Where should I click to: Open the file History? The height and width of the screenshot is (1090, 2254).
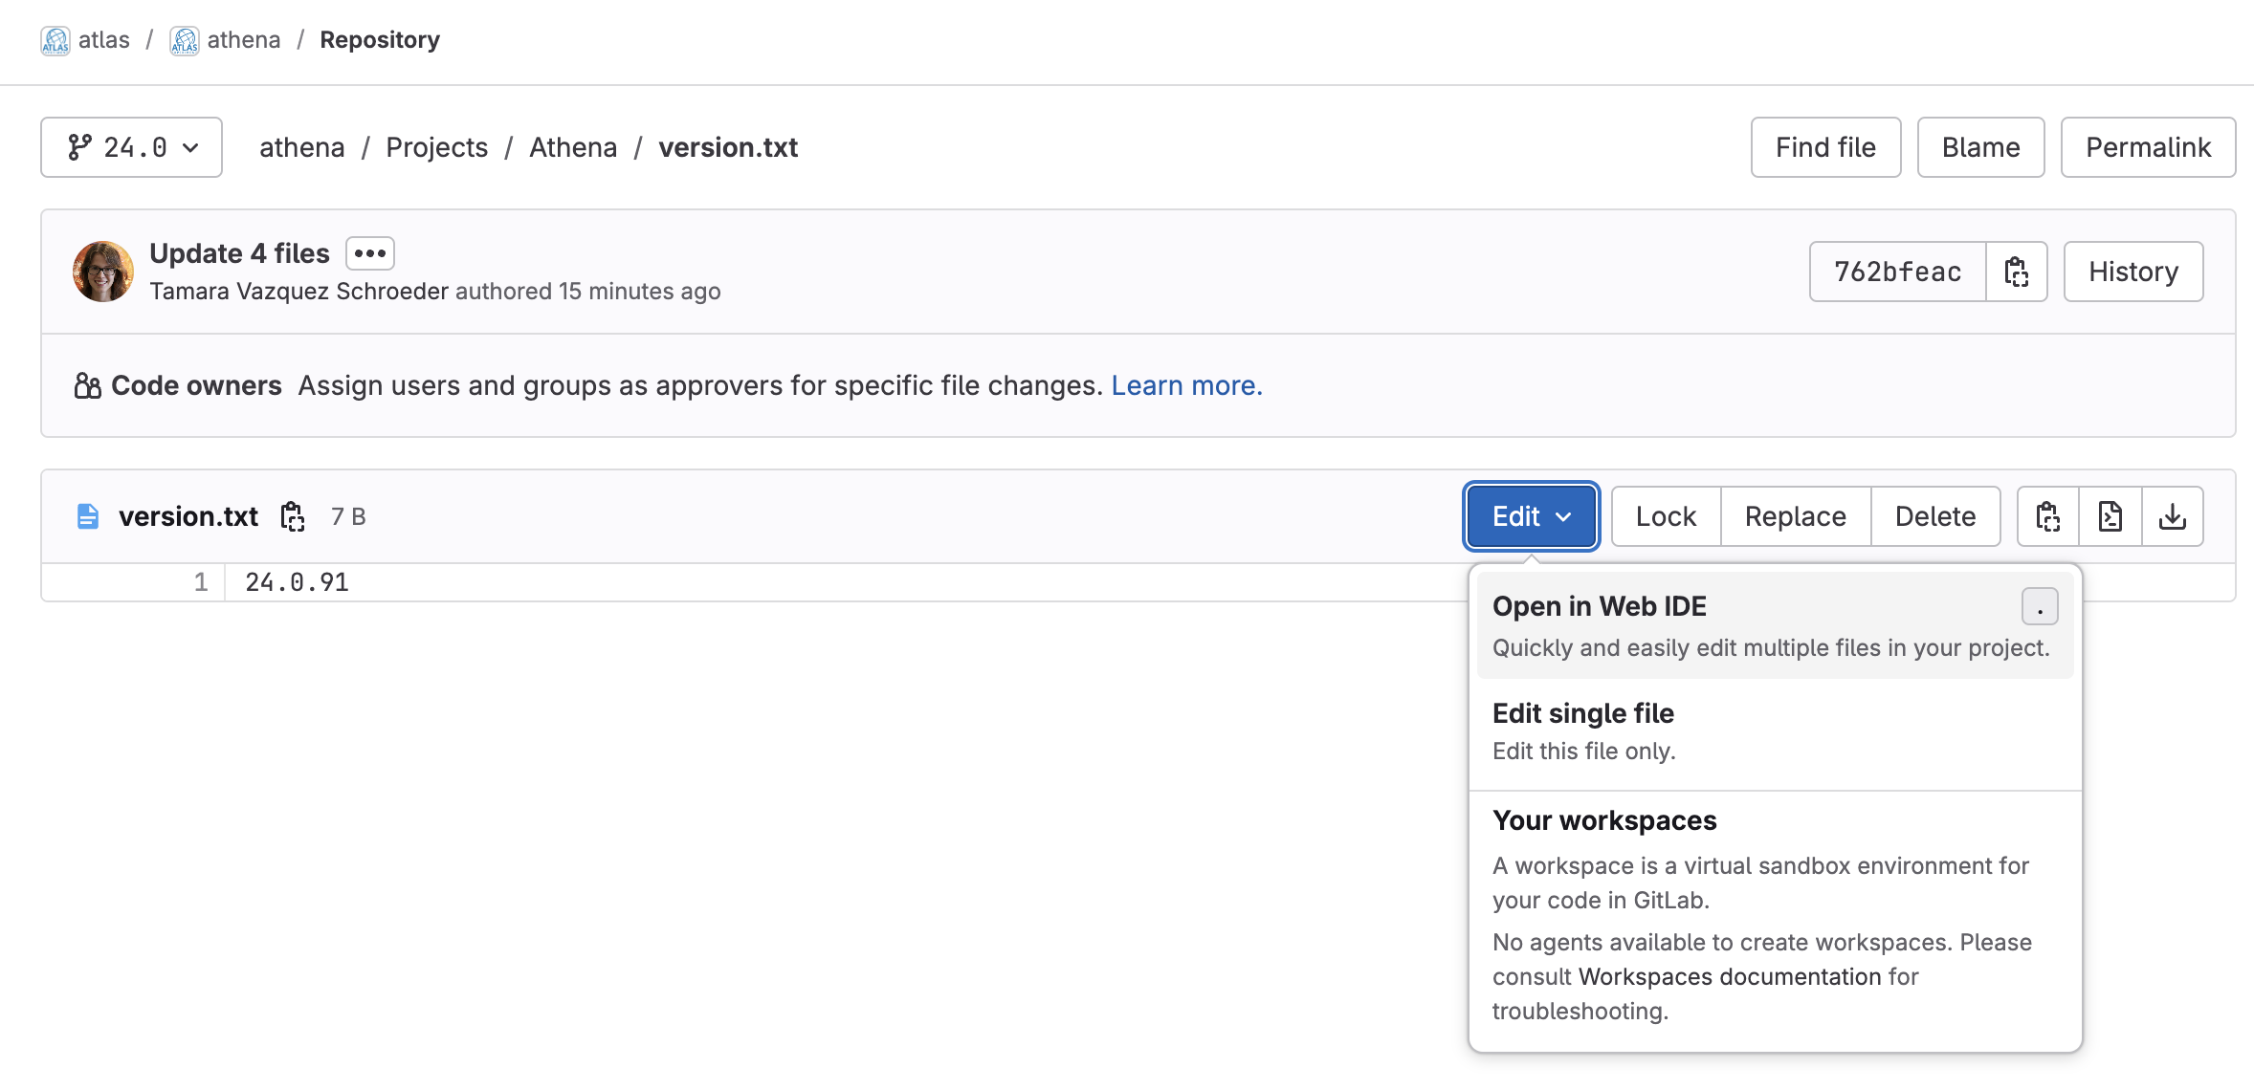pyautogui.click(x=2133, y=272)
